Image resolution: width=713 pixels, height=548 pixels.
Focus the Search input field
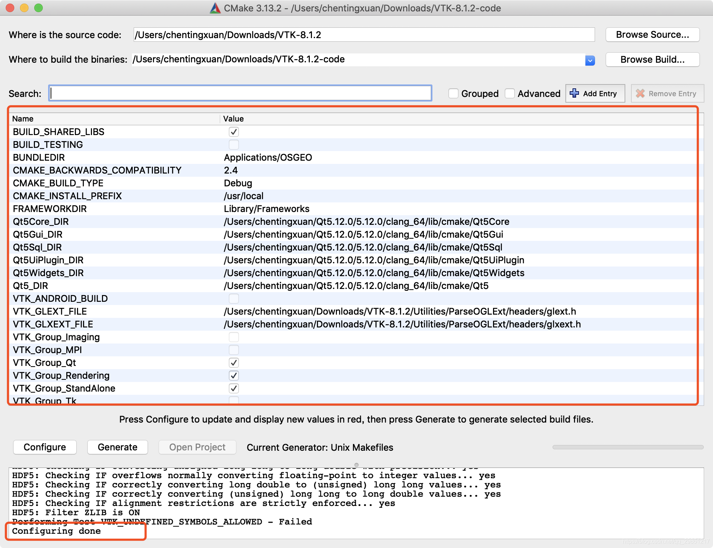pyautogui.click(x=240, y=93)
